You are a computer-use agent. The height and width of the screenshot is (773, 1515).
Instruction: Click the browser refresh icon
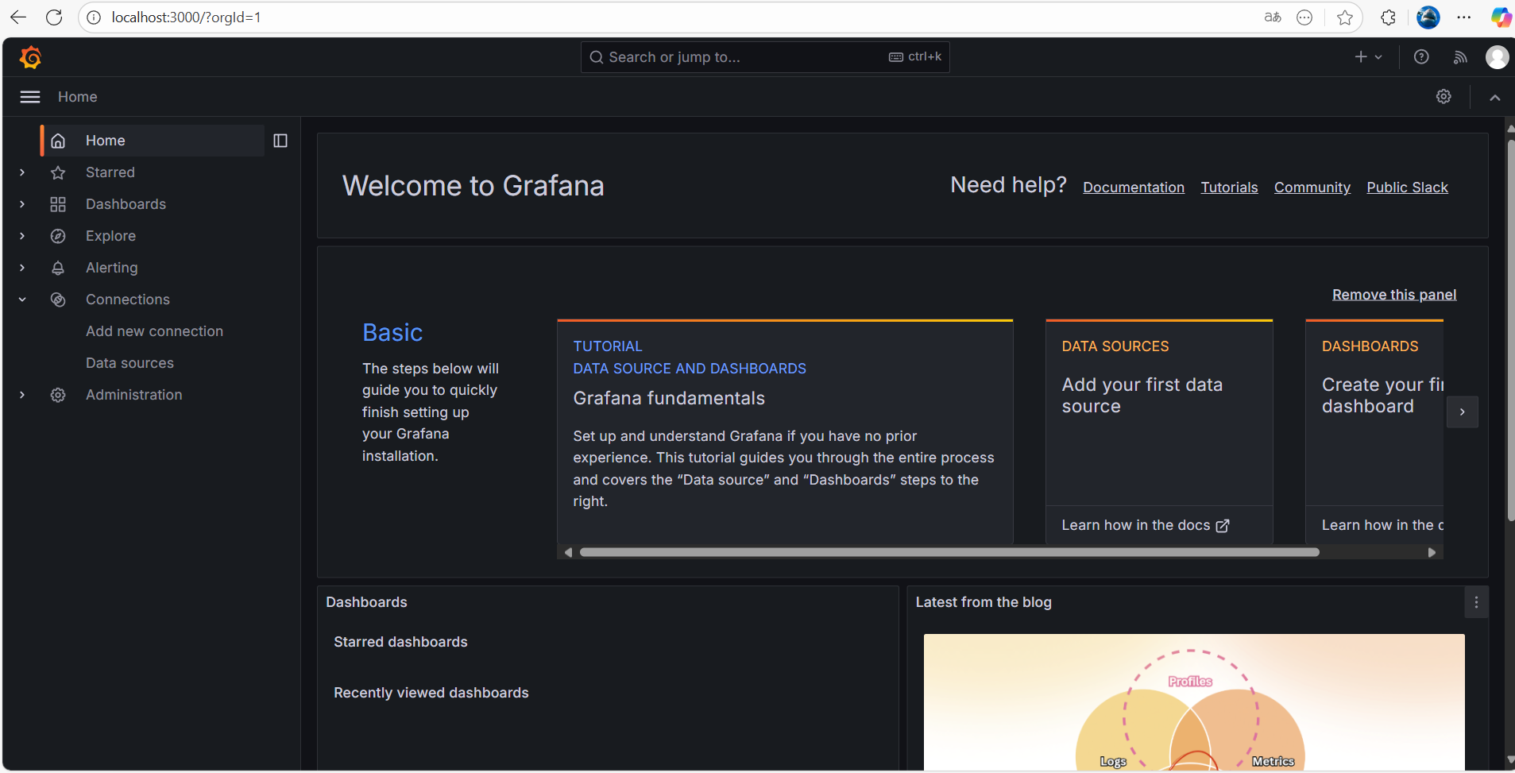coord(54,17)
